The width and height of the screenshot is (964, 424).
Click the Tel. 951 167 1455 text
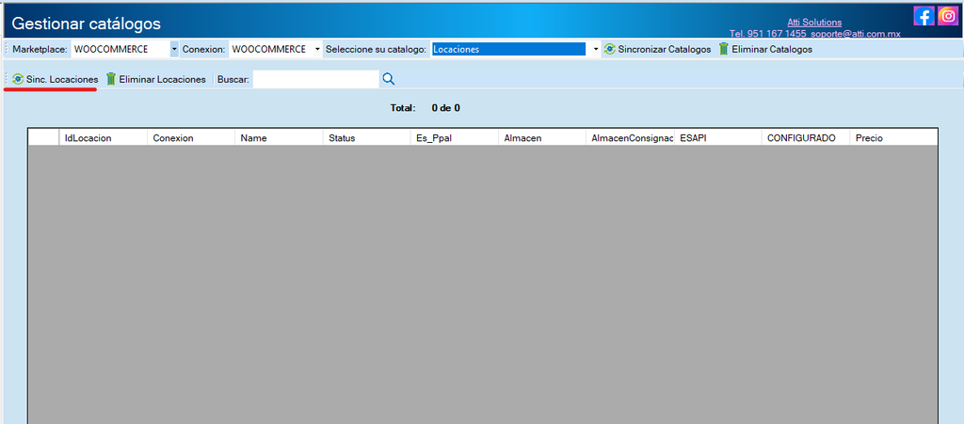pyautogui.click(x=768, y=34)
